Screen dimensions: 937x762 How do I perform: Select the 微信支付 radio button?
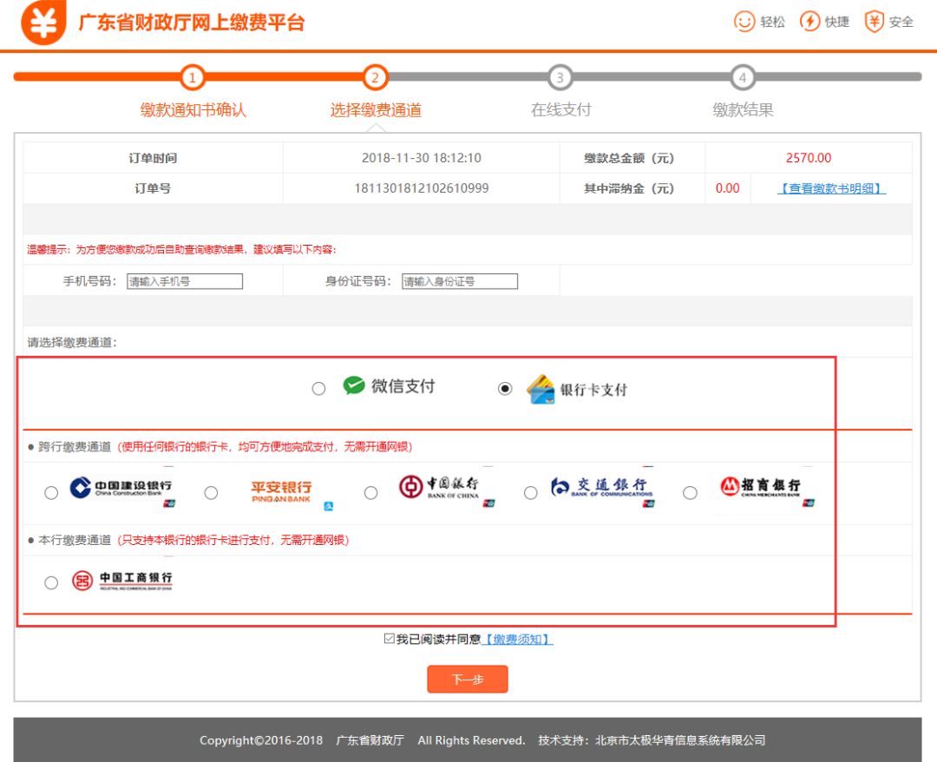pos(318,389)
